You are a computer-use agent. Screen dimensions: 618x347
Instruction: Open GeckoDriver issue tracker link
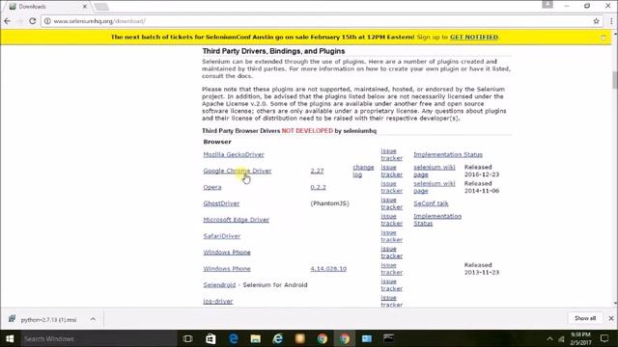point(391,154)
